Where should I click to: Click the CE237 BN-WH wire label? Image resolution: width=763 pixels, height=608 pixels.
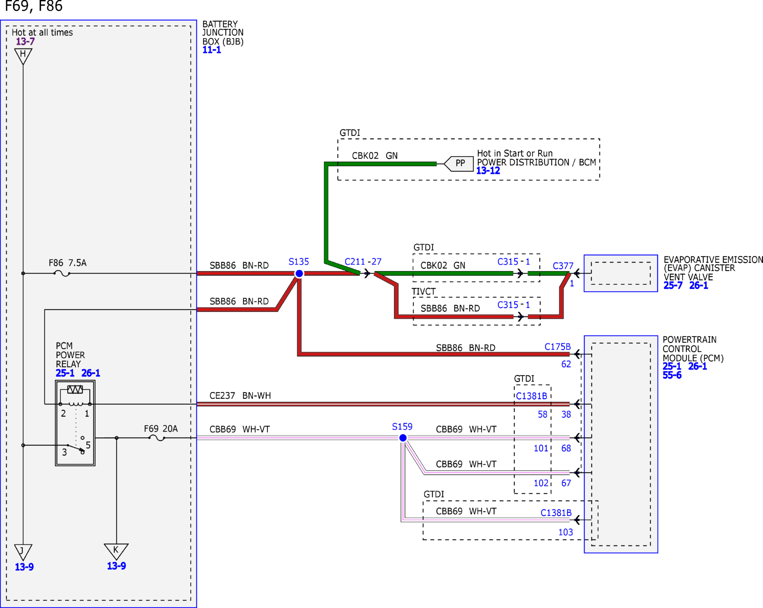(240, 396)
